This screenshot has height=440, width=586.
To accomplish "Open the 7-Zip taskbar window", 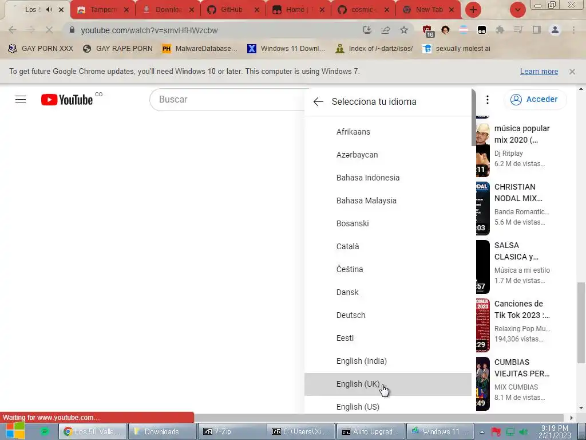I will click(231, 431).
